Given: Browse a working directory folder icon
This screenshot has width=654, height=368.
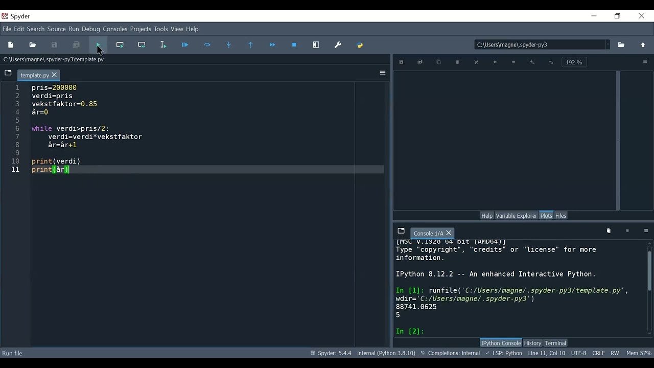Looking at the screenshot, I should pos(621,45).
